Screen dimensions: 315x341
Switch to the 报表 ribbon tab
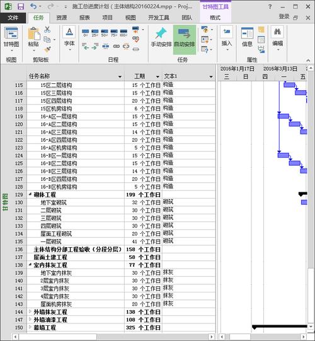point(84,18)
